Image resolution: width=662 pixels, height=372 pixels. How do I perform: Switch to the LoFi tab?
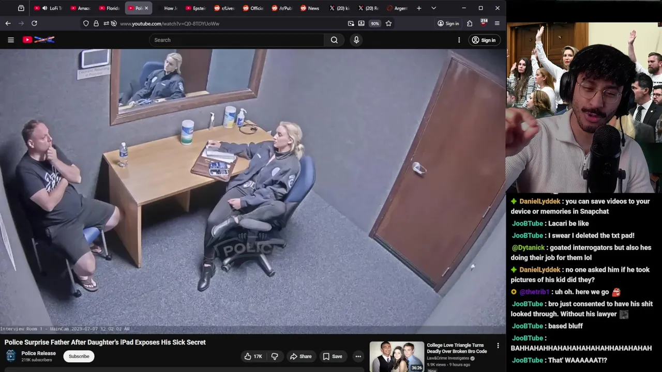(x=48, y=8)
